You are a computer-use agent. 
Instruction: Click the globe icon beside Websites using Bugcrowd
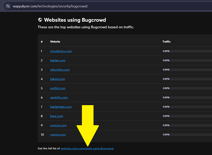click(40, 20)
